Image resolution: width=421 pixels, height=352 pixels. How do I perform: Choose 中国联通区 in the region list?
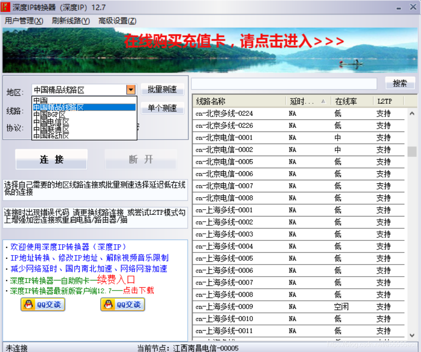click(x=84, y=129)
